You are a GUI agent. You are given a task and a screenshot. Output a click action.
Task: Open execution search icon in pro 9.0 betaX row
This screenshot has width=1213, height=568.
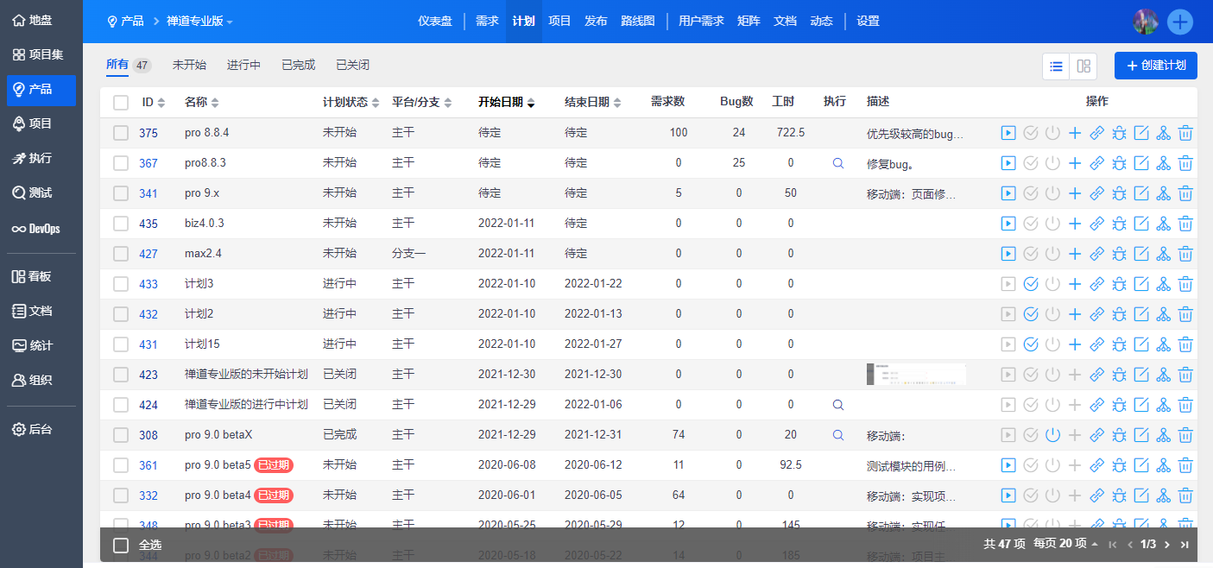[x=837, y=435]
